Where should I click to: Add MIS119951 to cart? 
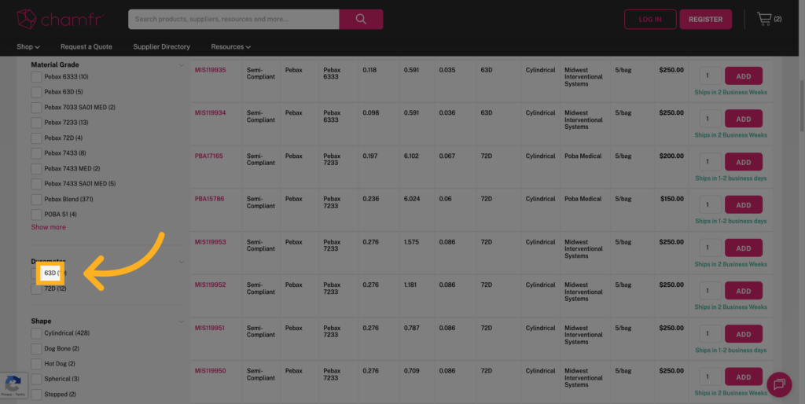(744, 334)
